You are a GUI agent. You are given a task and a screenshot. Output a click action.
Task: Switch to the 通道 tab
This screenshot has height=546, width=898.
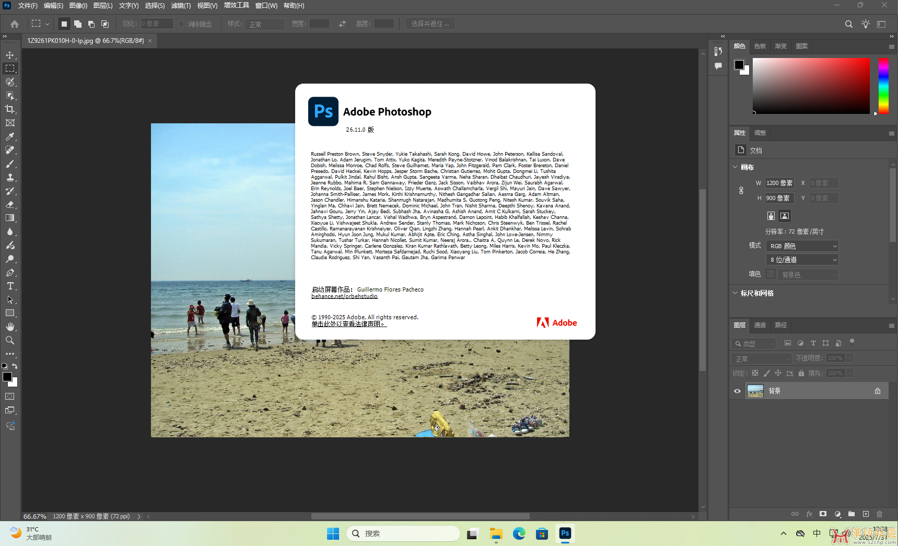(x=760, y=325)
